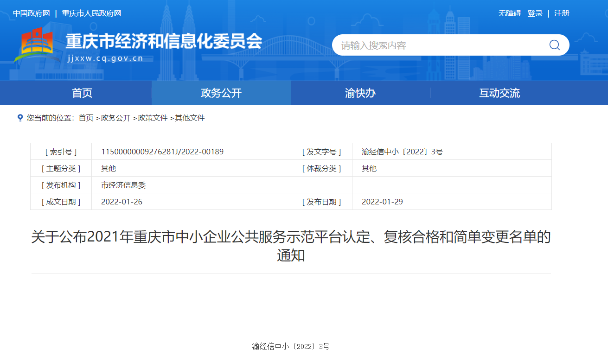Switch to the 政务公开 tab

point(221,93)
